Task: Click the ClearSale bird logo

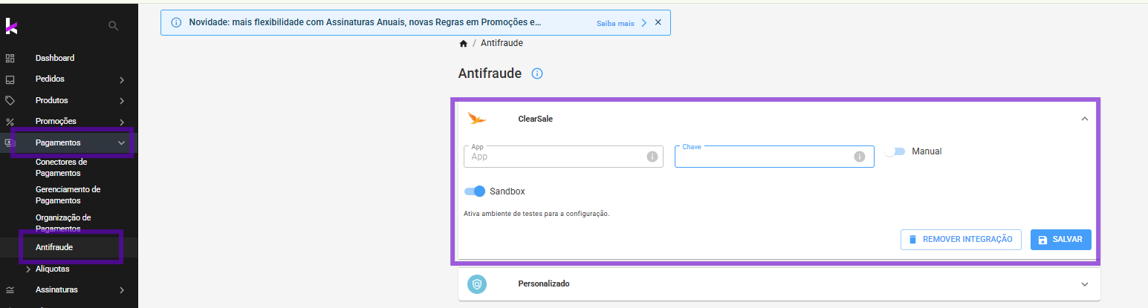Action: pos(478,118)
